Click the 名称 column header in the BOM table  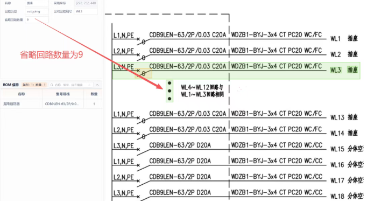pyautogui.click(x=22, y=94)
